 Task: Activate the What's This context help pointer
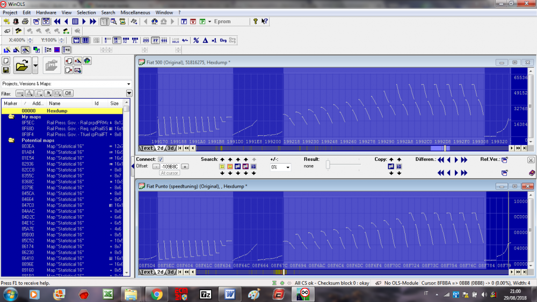pos(264,21)
